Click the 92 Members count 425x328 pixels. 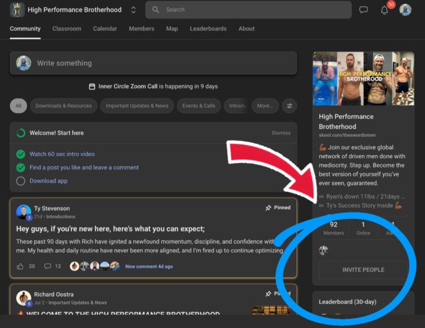334,228
